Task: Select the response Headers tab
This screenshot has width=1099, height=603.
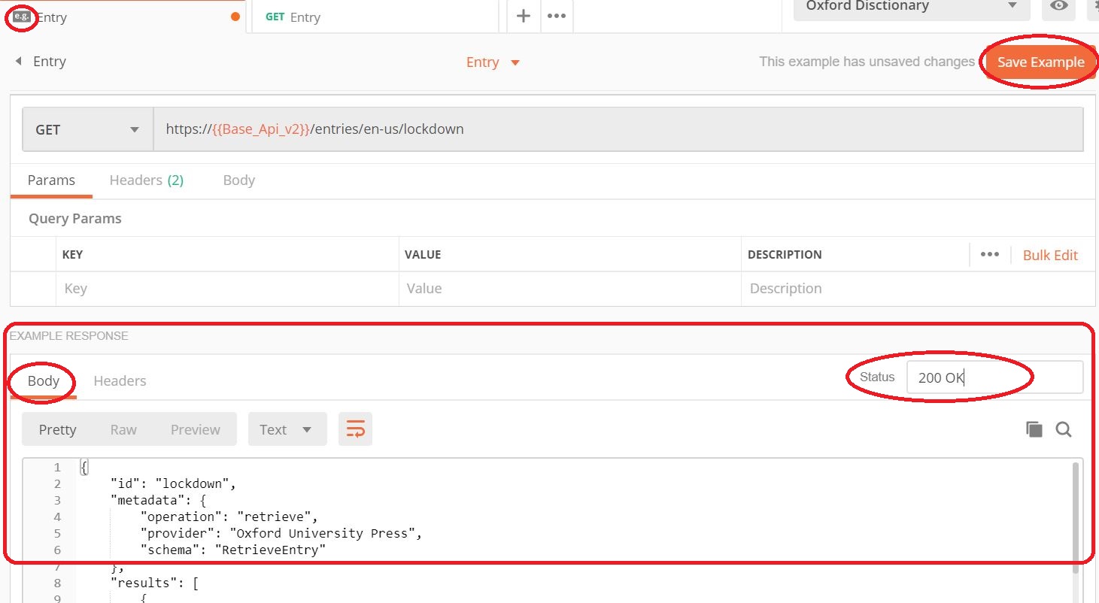Action: (120, 381)
